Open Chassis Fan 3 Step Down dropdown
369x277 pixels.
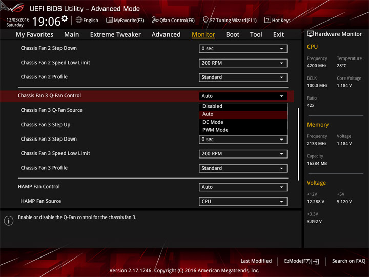coord(243,140)
